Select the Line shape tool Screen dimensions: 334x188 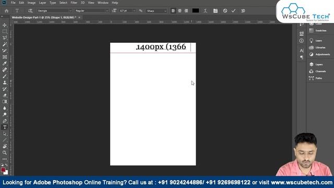tap(5, 140)
